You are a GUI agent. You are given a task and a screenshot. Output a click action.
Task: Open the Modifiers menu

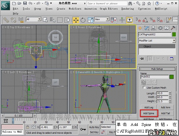pos(75,8)
